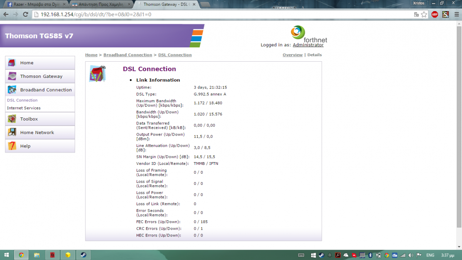Click the taskbar clock 3:37 μμ
This screenshot has height=260, width=462.
[449, 255]
